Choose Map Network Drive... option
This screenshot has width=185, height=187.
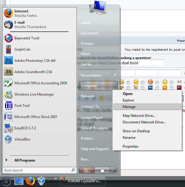click(147, 116)
